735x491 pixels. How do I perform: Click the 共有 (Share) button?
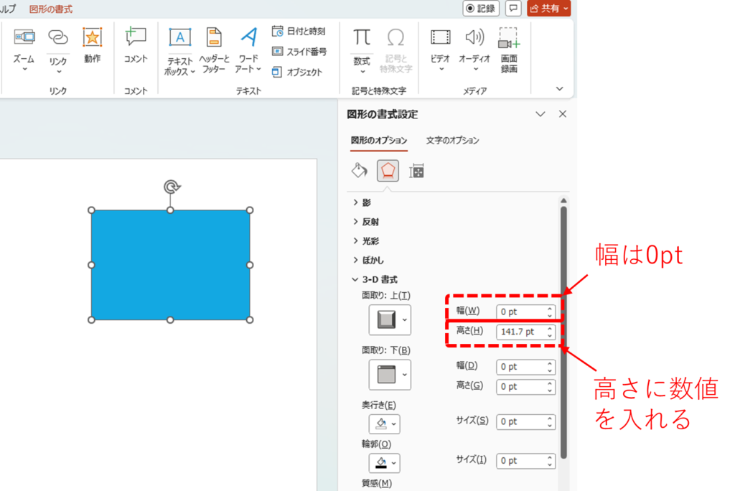point(549,9)
